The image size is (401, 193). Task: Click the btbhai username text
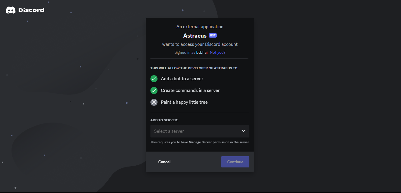point(202,52)
